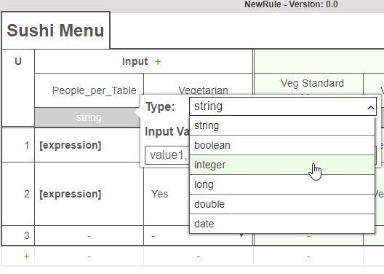Open the Vegetarian column header
Viewport: 384px width, 274px height.
(x=203, y=90)
